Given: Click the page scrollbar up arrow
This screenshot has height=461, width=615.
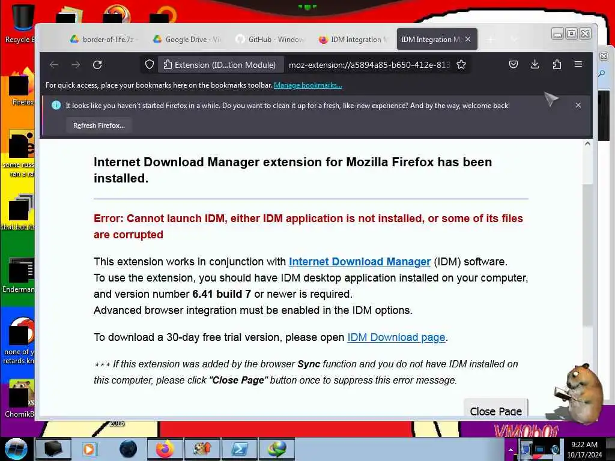Looking at the screenshot, I should (x=587, y=143).
